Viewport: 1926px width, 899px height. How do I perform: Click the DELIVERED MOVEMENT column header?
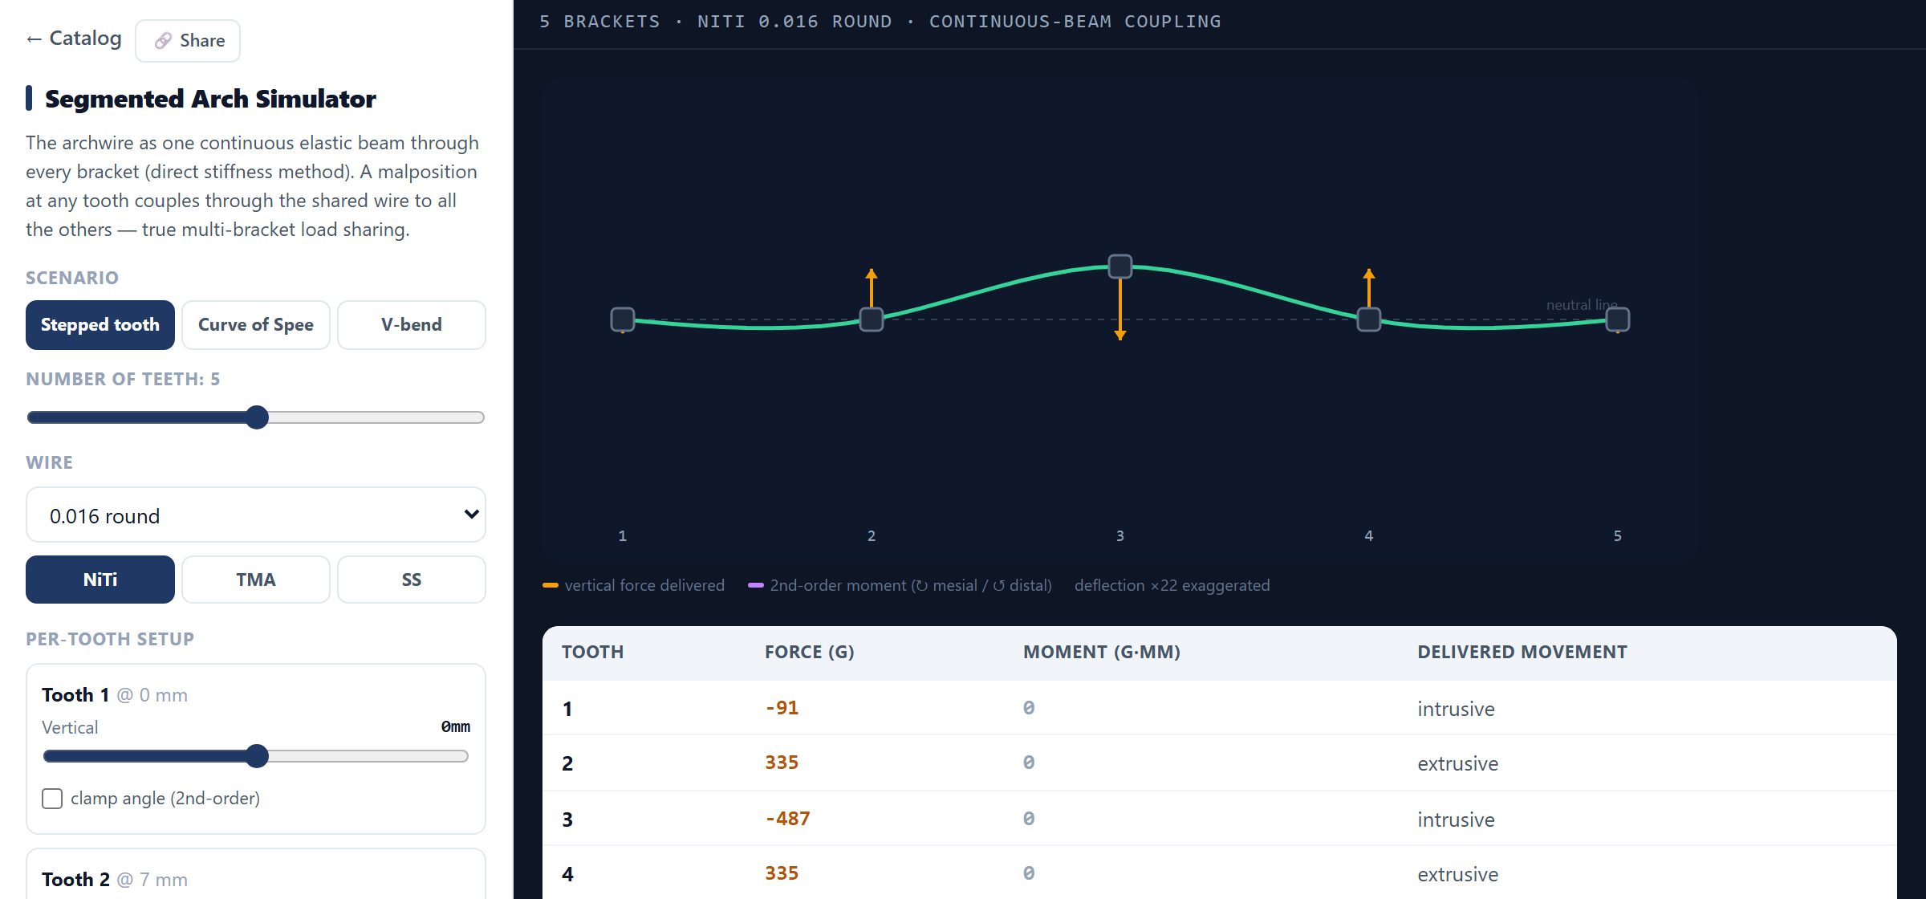1522,653
